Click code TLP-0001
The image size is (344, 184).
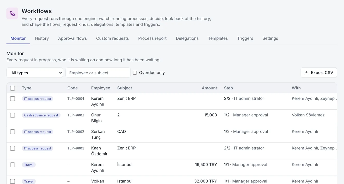pyautogui.click(x=76, y=148)
